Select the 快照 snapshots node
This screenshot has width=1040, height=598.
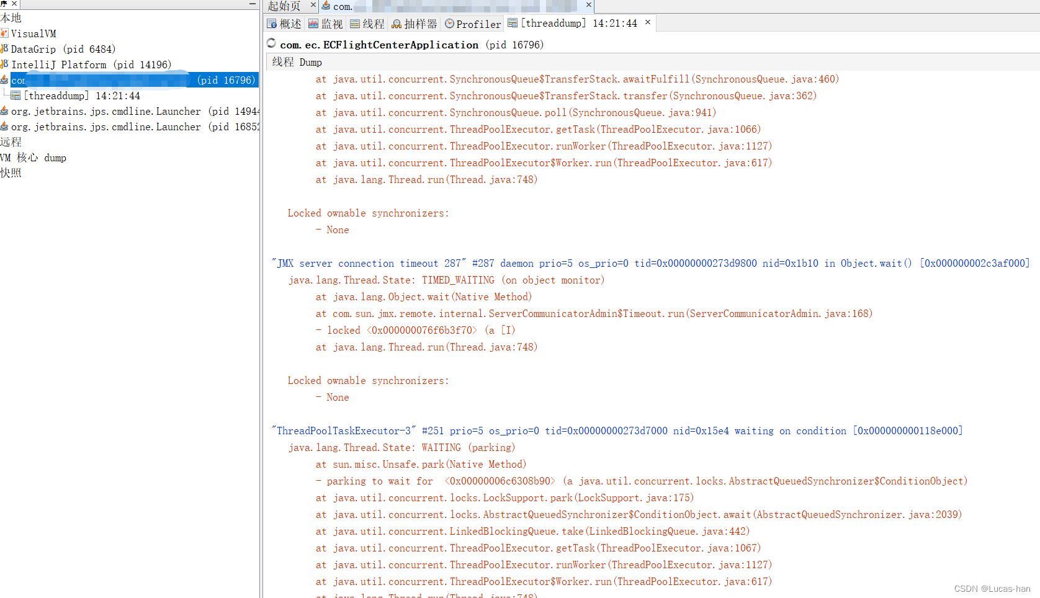pos(11,173)
